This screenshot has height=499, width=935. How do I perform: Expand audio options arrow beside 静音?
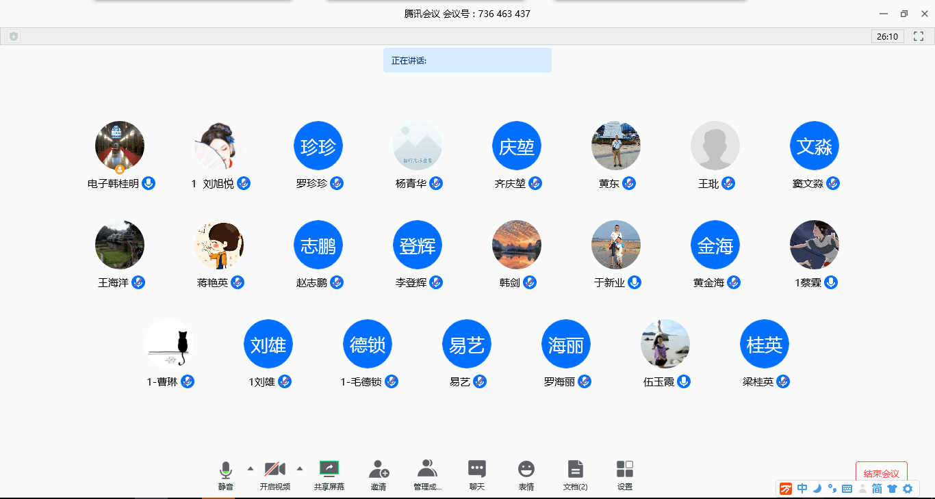click(251, 468)
